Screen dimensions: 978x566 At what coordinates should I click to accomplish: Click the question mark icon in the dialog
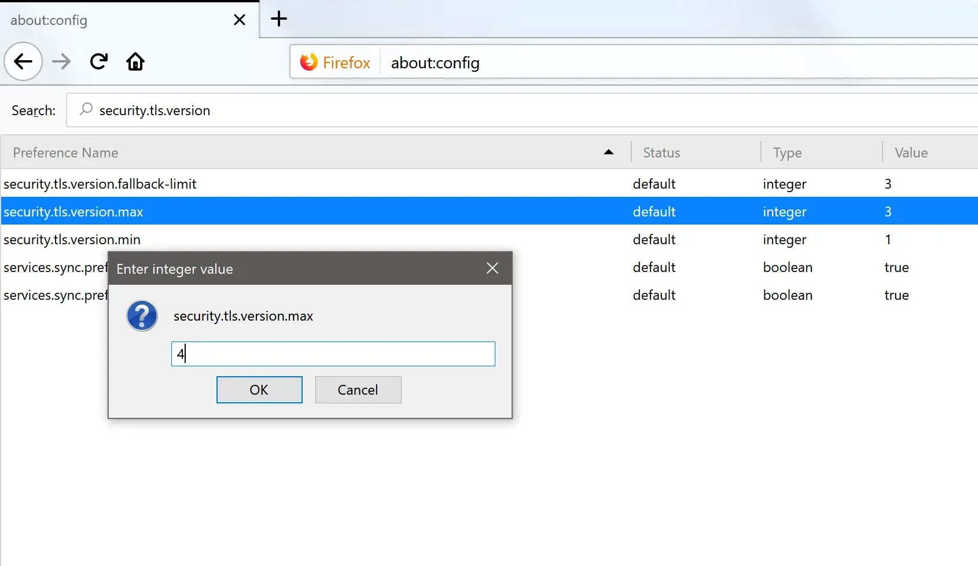pos(142,316)
